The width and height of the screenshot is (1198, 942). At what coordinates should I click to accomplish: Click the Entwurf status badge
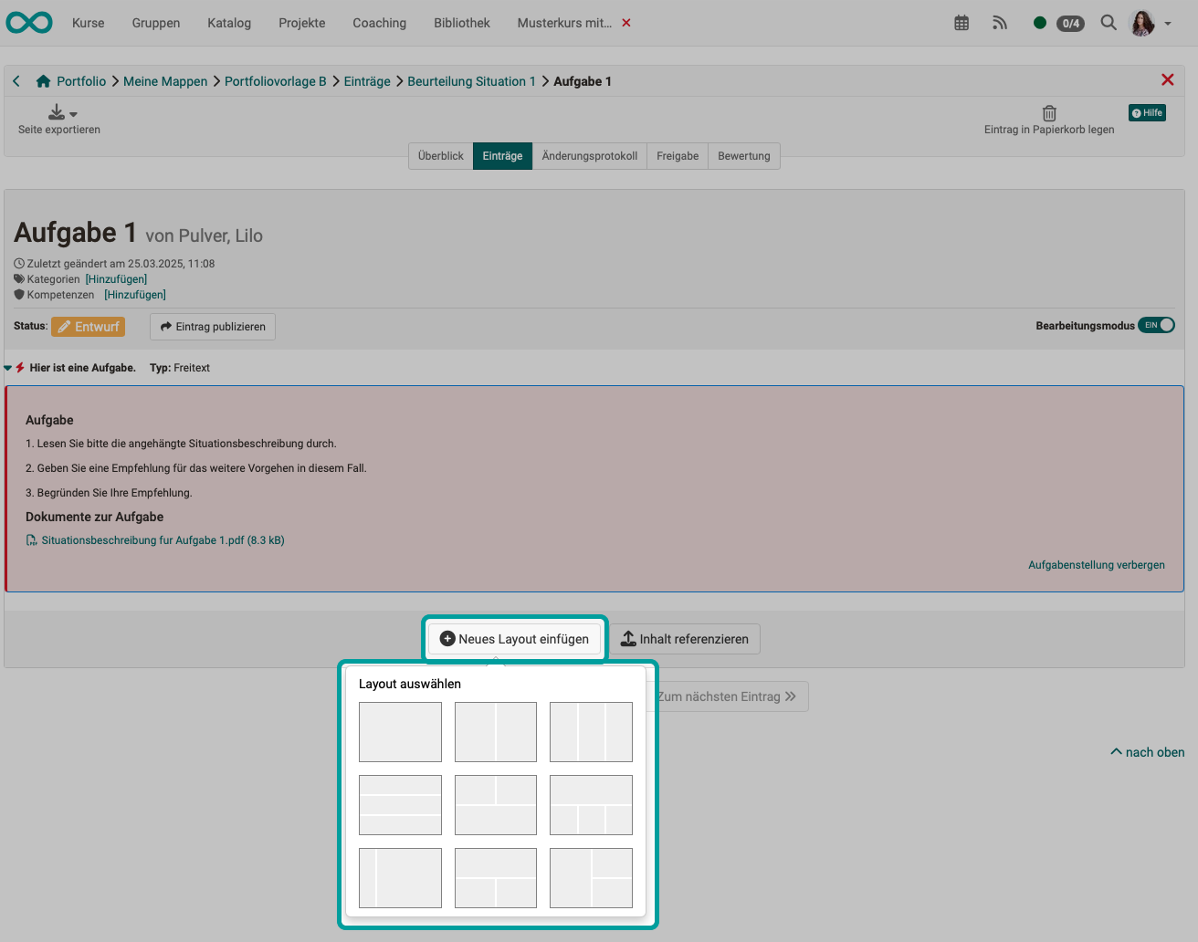88,326
